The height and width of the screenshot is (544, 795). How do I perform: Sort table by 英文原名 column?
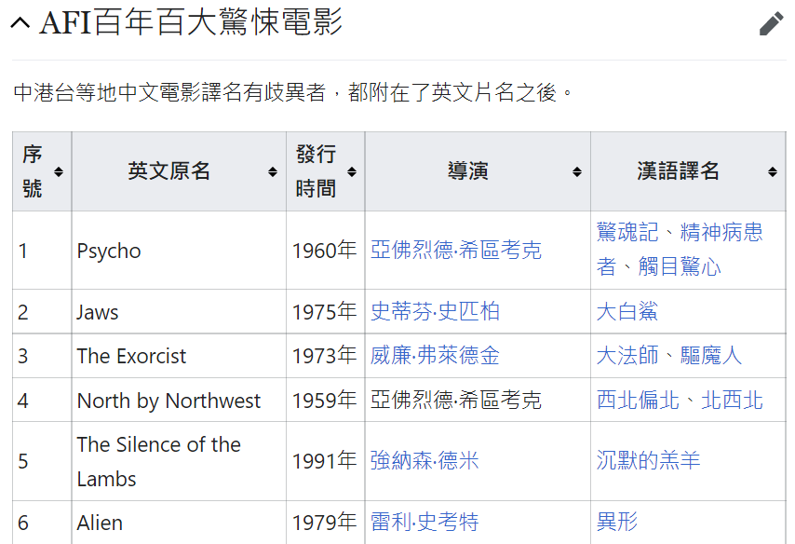coord(272,171)
